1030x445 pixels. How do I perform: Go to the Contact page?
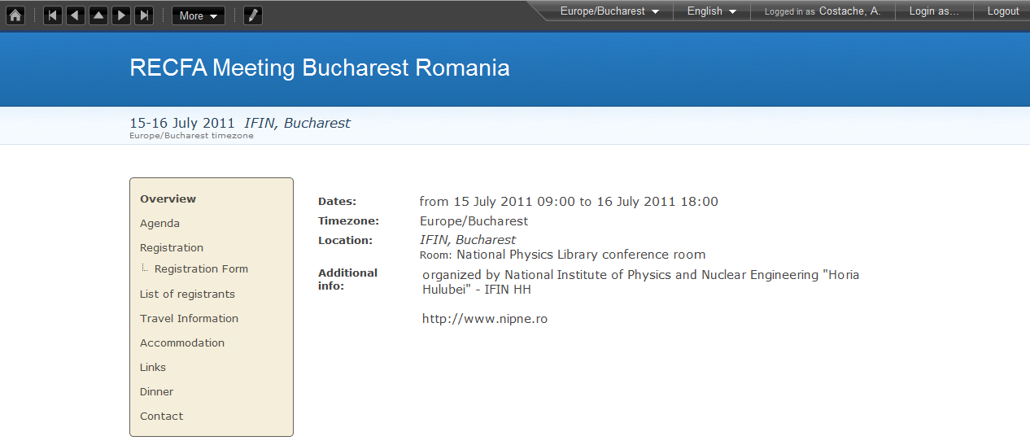coord(161,417)
